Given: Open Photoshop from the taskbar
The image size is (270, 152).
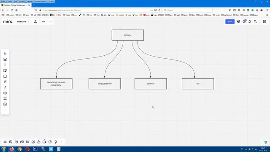Looking at the screenshot, I should (35, 149).
